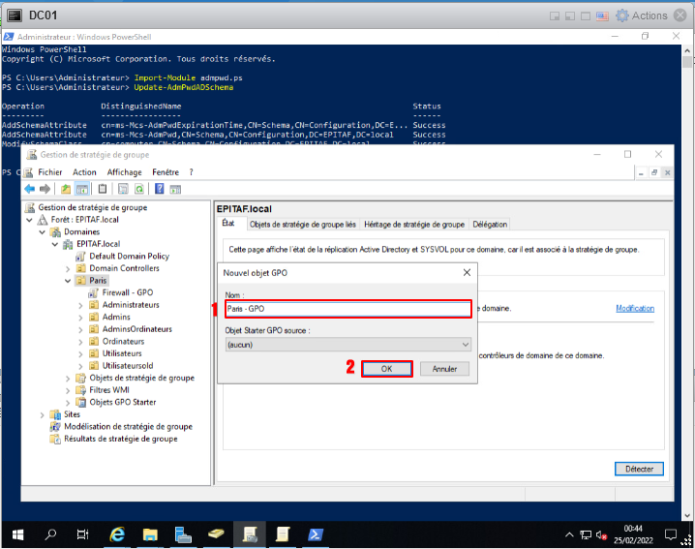Viewport: 695px width, 549px height.
Task: Open PowerShell from the taskbar
Action: click(x=316, y=534)
